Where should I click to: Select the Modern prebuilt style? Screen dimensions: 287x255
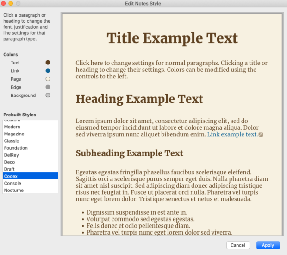pyautogui.click(x=31, y=127)
